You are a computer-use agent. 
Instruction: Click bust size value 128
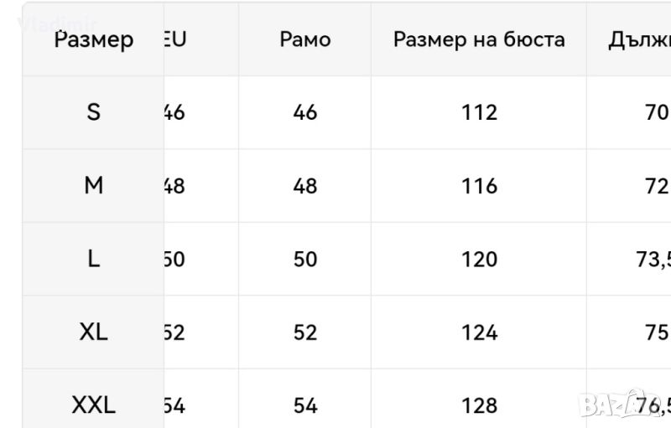coord(479,406)
